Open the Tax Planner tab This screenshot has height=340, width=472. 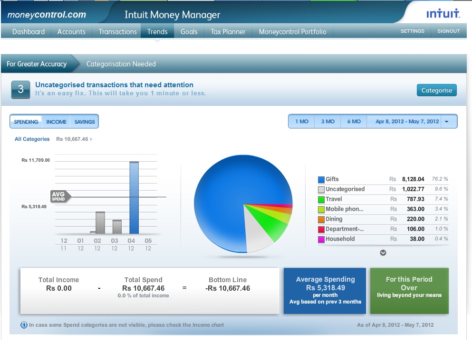(228, 32)
